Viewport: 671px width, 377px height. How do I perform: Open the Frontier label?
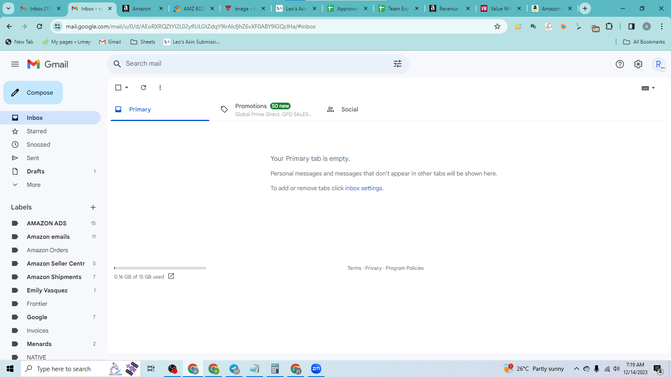(50, 304)
